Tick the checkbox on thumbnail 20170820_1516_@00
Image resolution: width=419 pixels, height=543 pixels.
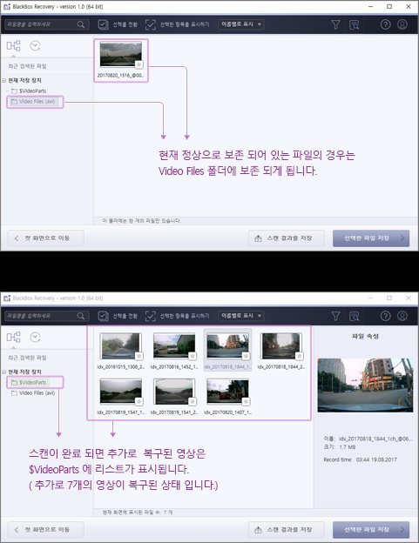tap(139, 64)
